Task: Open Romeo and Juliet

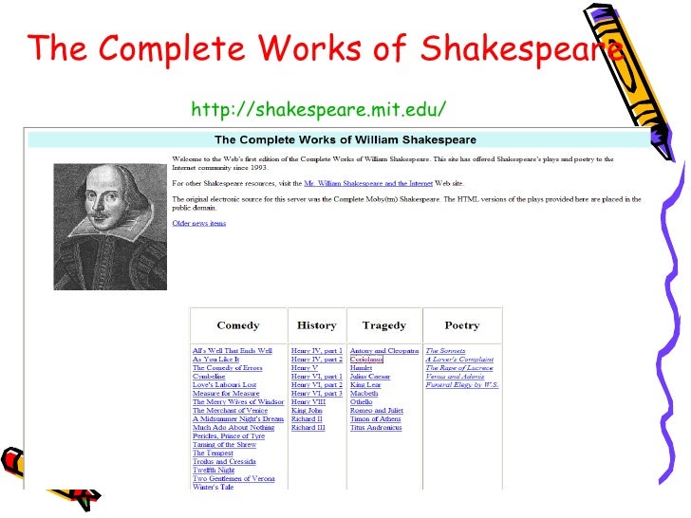Action: tap(377, 410)
